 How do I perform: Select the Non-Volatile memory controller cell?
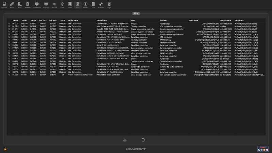[x=173, y=75]
